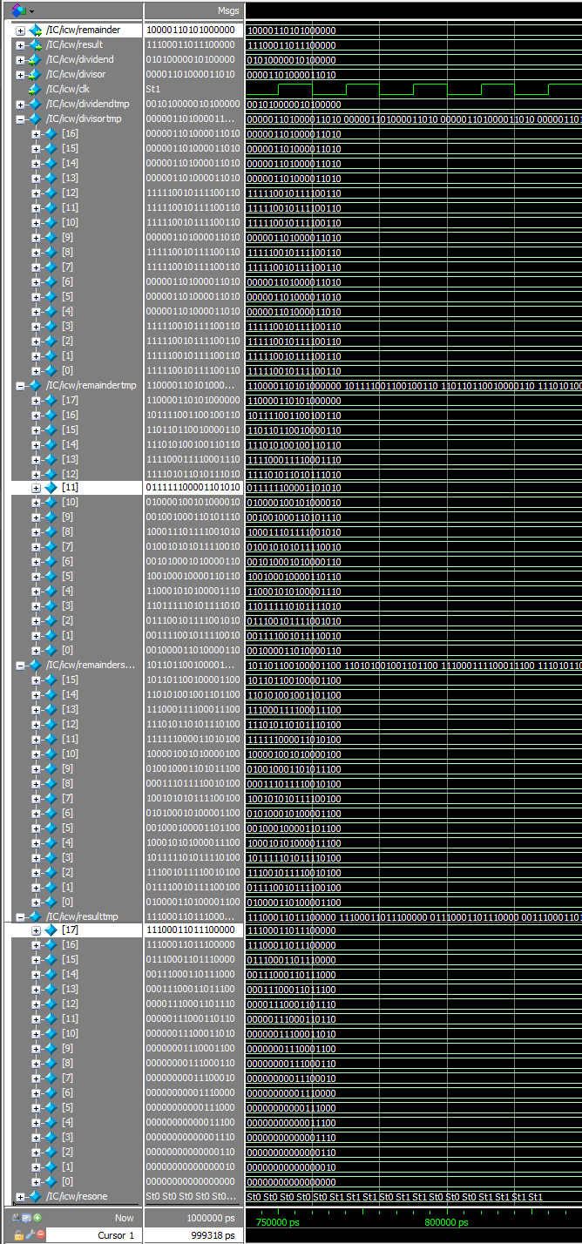
Task: Click the /IC/icw/clk signal icon
Action: (36, 89)
